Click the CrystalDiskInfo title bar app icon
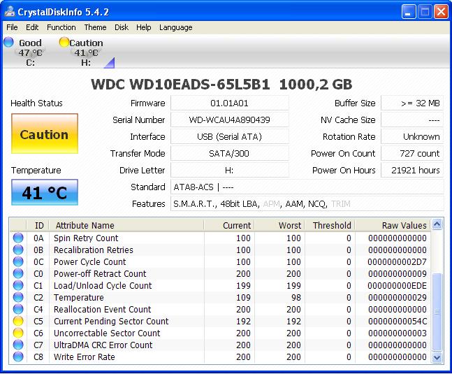Viewport: 452px width, 374px height. tap(10, 12)
